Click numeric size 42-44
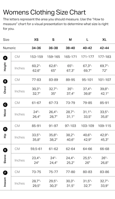The height and width of the screenshot is (199, 115). point(104,48)
